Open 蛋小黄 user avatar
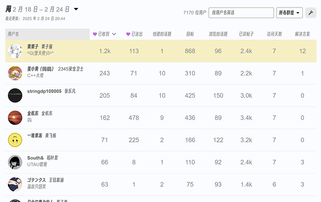321x202 pixels. [15, 73]
